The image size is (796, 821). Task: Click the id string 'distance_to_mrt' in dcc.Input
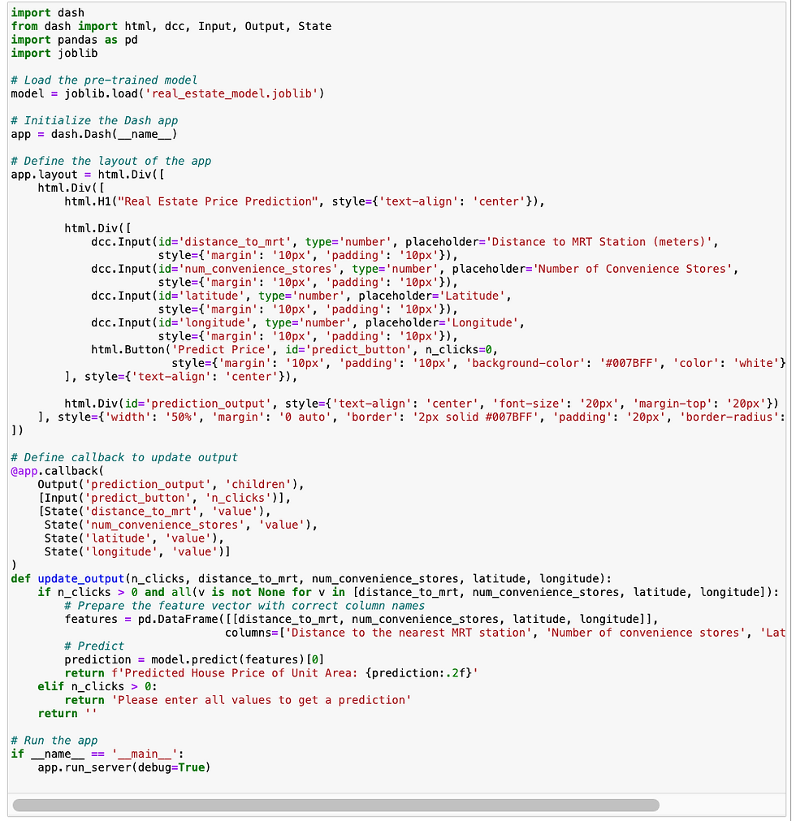pyautogui.click(x=235, y=242)
